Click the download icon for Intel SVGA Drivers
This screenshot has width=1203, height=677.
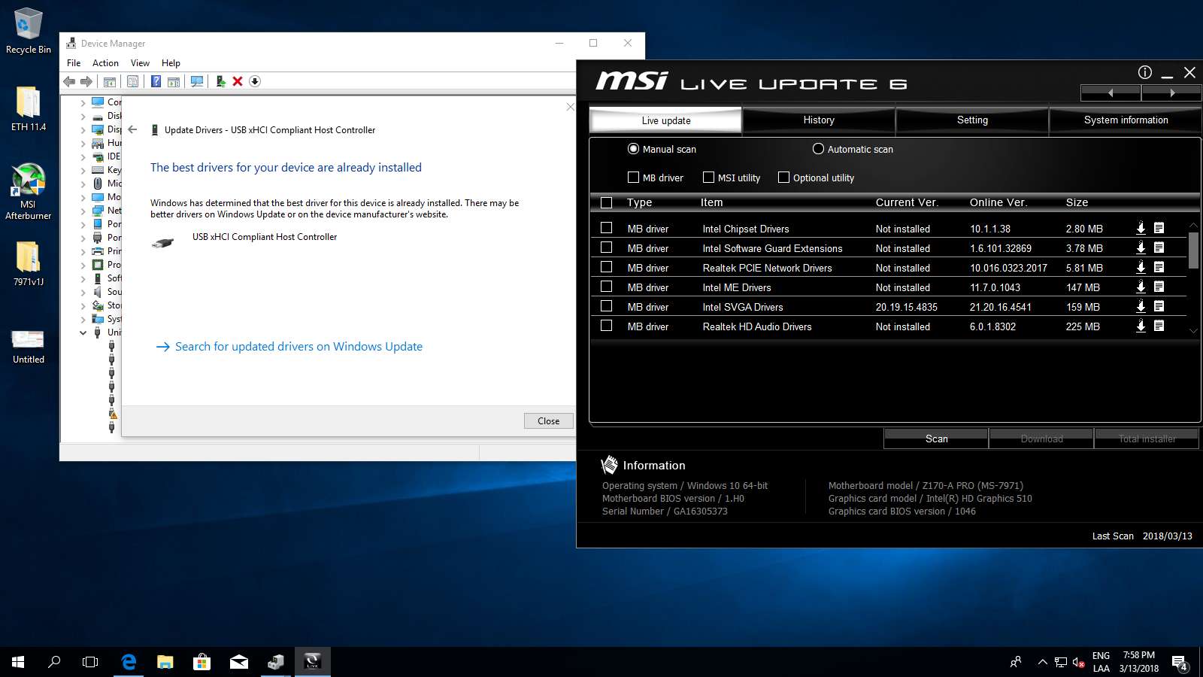point(1141,306)
